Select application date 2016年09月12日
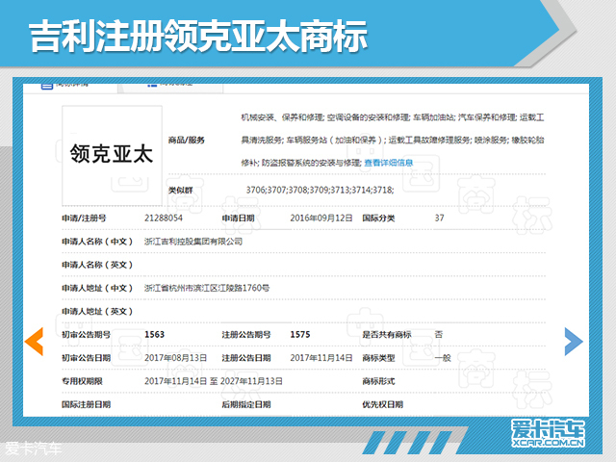The height and width of the screenshot is (462, 616). 321,218
